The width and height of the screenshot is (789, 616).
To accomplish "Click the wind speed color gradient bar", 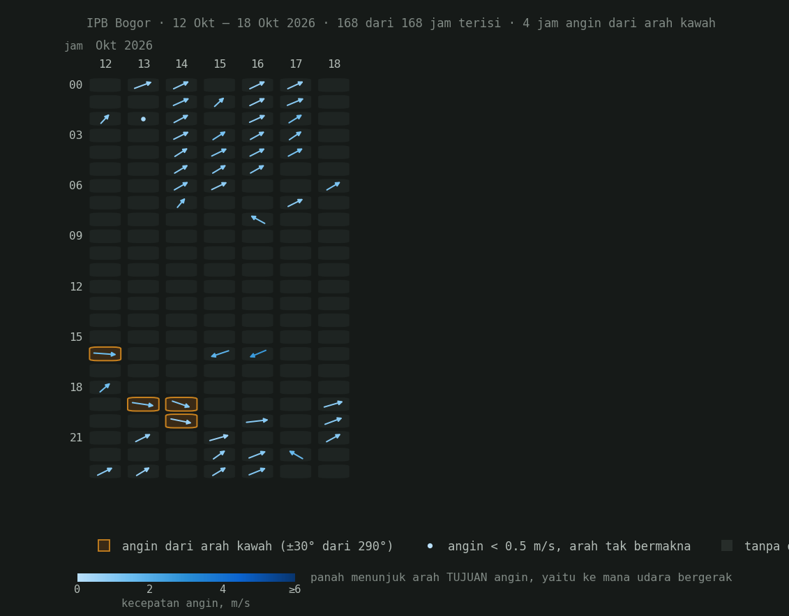I will click(186, 578).
